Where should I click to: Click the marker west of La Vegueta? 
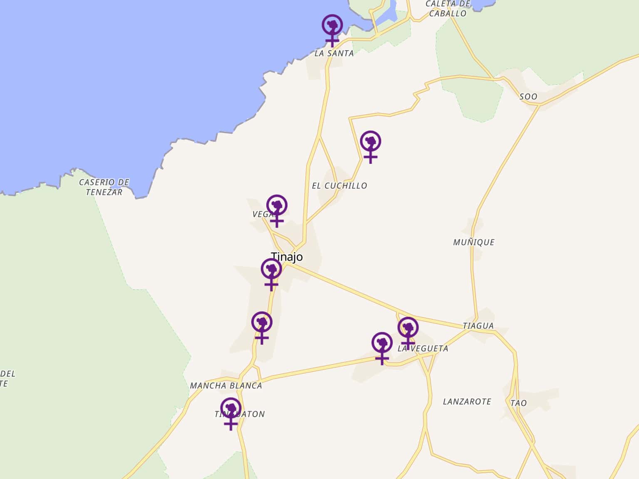pos(382,348)
